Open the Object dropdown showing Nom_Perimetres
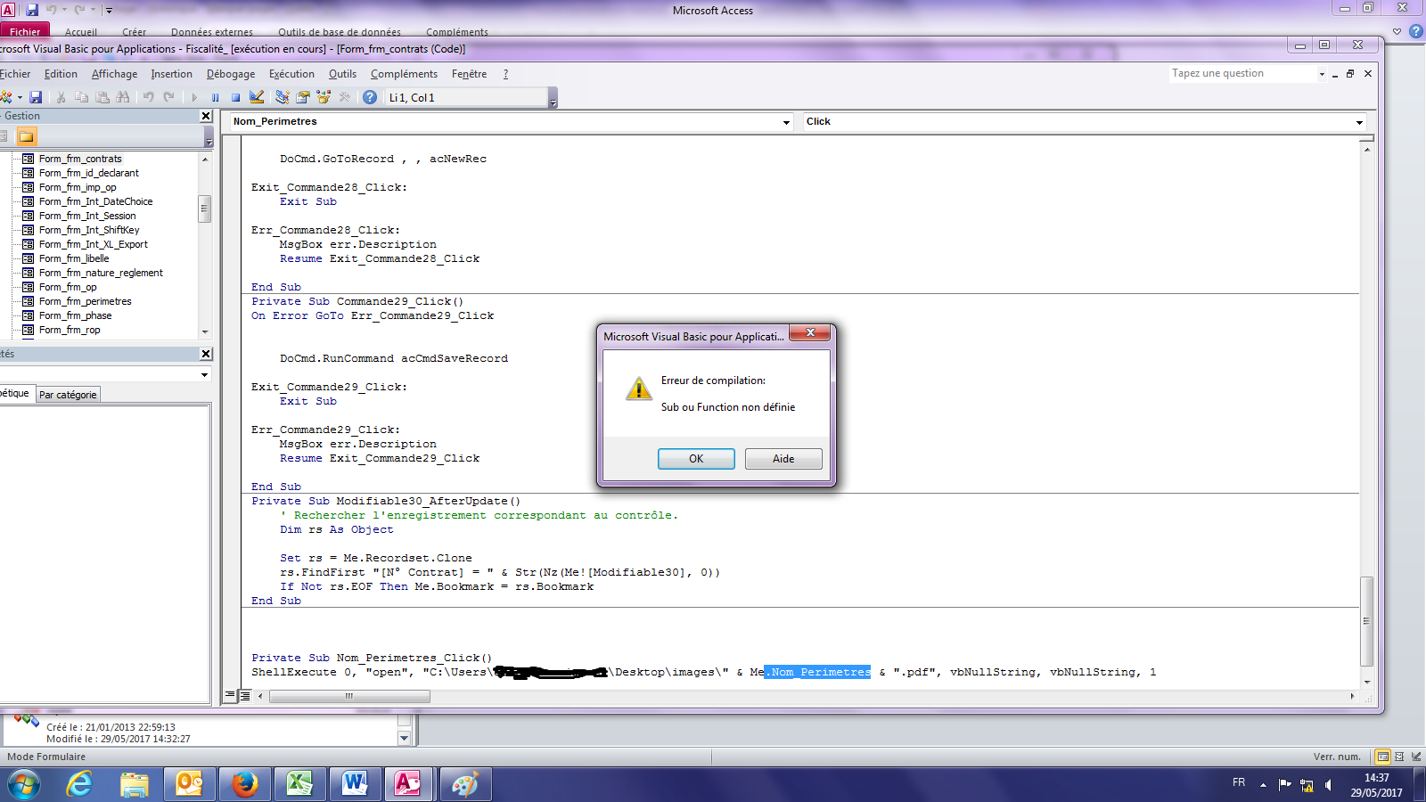1426x802 pixels. pyautogui.click(x=786, y=122)
